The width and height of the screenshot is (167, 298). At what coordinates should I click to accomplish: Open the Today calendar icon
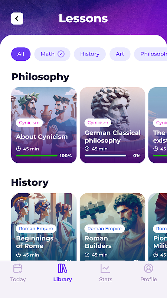click(x=18, y=268)
